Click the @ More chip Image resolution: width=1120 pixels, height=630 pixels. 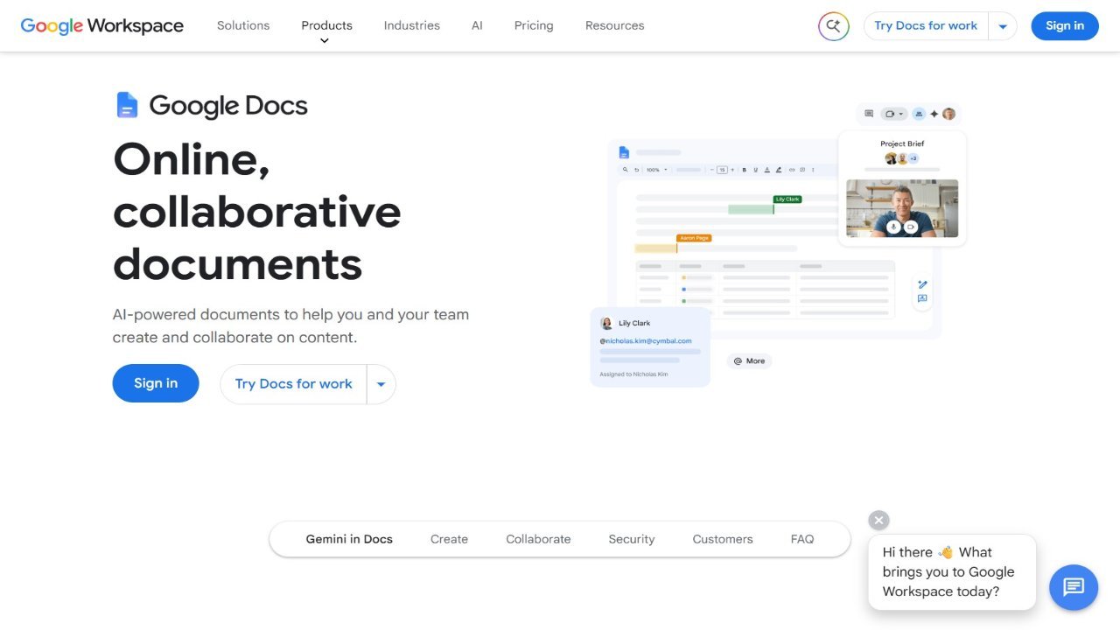tap(749, 360)
